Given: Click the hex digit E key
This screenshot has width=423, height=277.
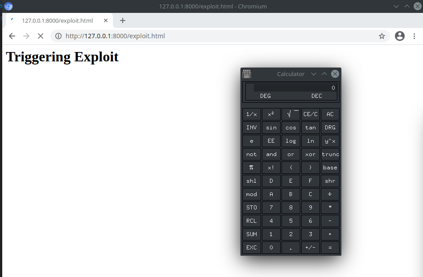Looking at the screenshot, I should (291, 181).
